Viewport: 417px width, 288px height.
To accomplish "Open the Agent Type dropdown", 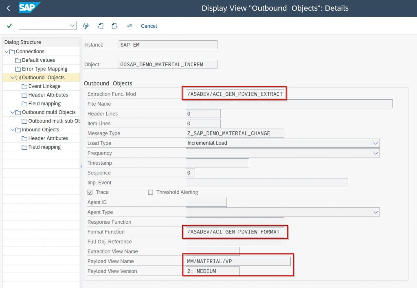I will coord(375,212).
